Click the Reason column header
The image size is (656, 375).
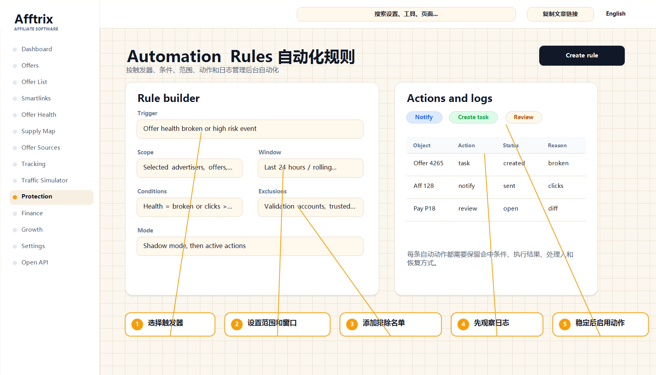point(557,145)
